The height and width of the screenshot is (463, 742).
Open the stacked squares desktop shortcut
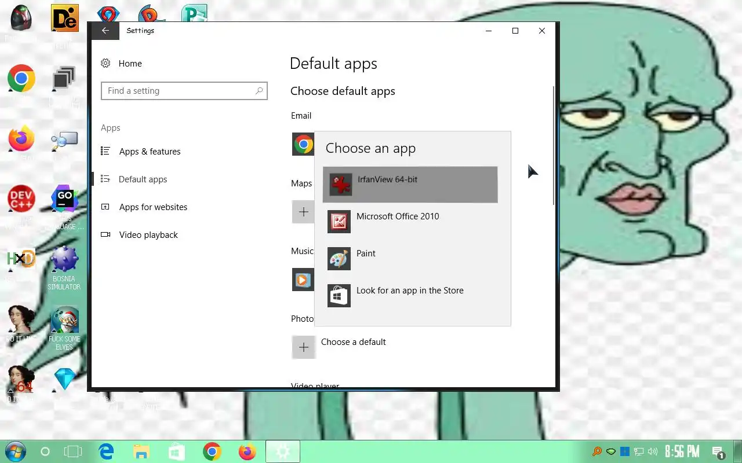point(64,79)
